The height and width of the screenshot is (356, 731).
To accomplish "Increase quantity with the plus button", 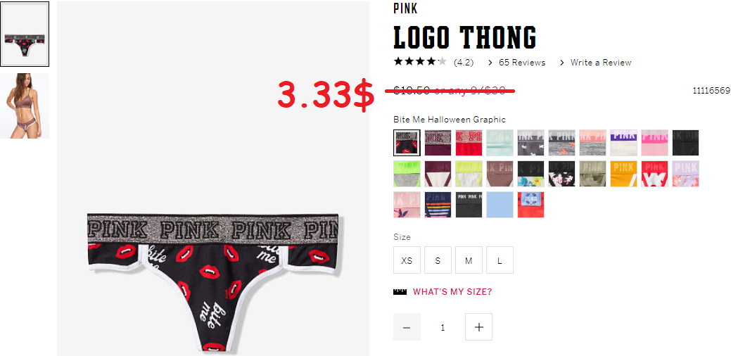I will [x=479, y=327].
